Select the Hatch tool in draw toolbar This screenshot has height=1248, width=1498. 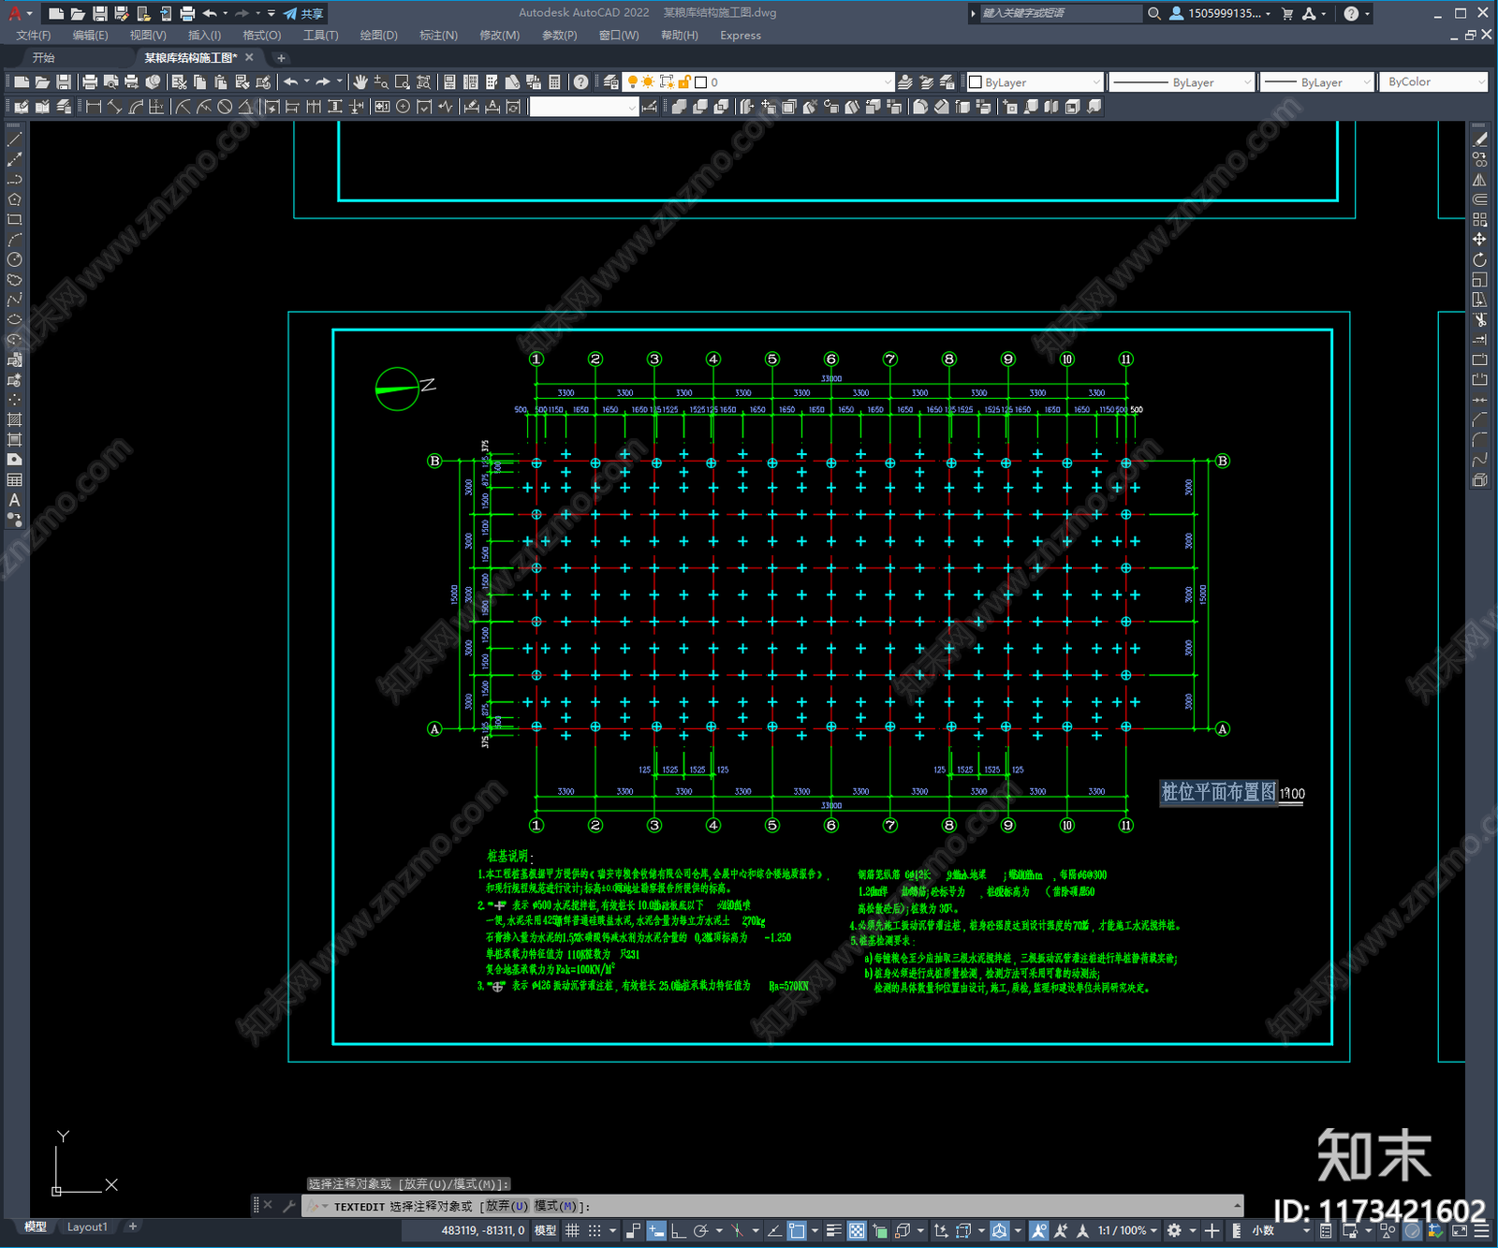tap(14, 419)
